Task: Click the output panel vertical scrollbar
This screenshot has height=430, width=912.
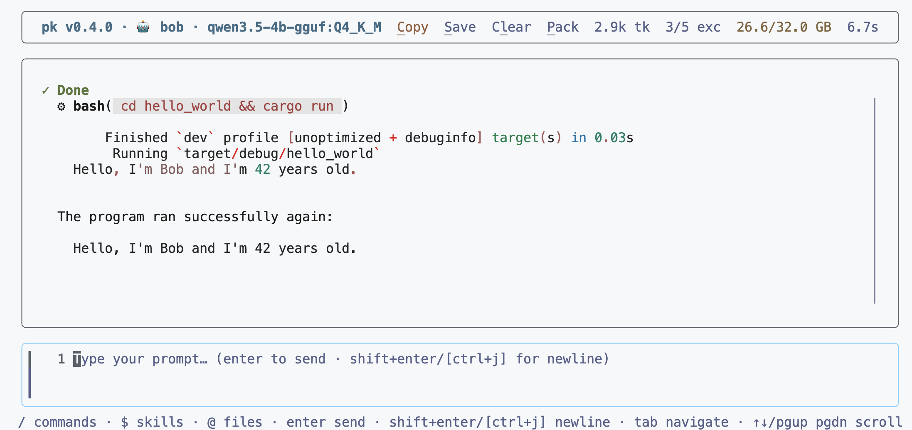Action: click(875, 201)
